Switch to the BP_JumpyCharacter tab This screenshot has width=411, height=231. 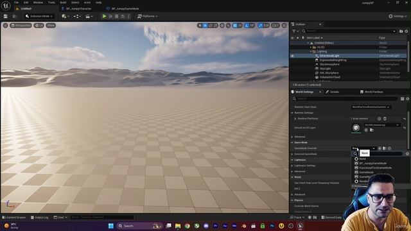tap(79, 8)
